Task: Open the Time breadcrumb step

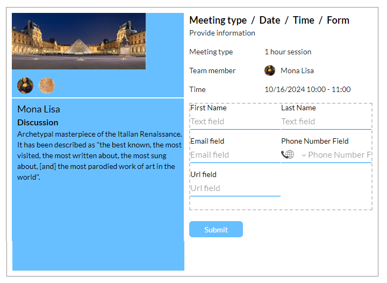Action: [x=303, y=20]
